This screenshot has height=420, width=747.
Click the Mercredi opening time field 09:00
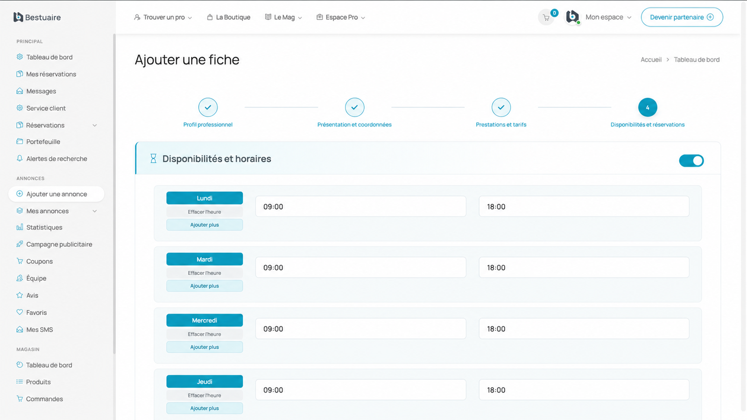point(360,329)
